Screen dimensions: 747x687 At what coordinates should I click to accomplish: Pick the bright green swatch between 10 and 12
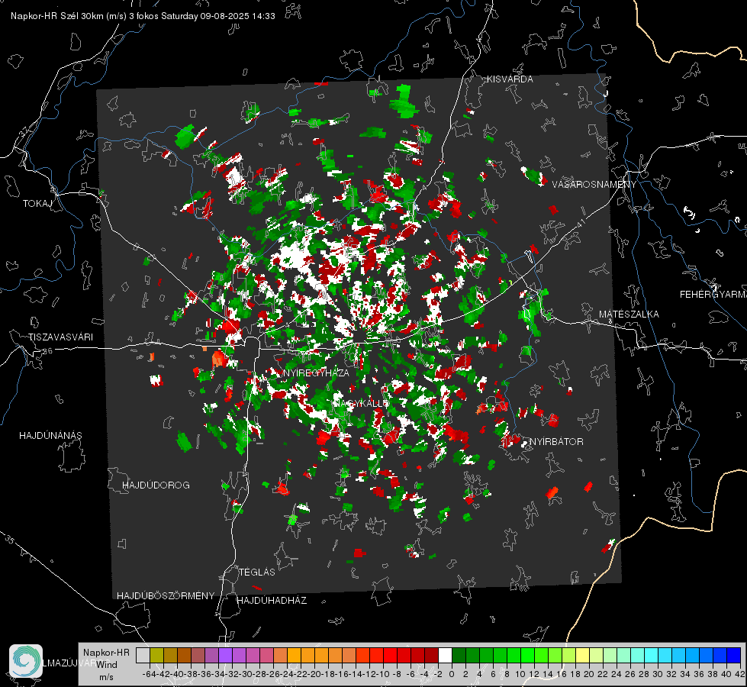(527, 656)
